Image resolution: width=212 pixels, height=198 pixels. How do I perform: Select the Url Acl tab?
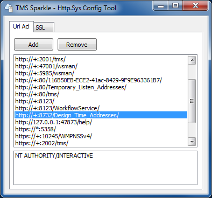tap(22, 26)
